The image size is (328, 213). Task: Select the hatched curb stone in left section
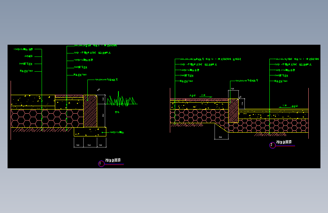point(90,111)
